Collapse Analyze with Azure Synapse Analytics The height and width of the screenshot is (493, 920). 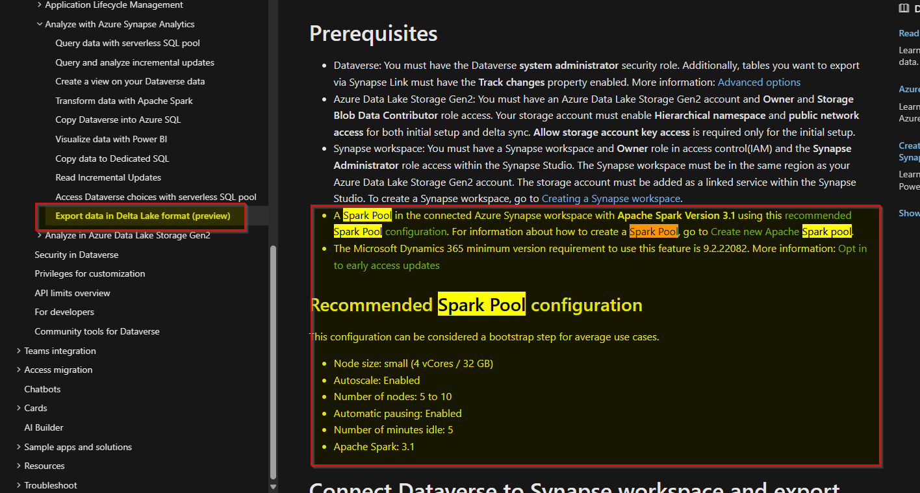[40, 24]
